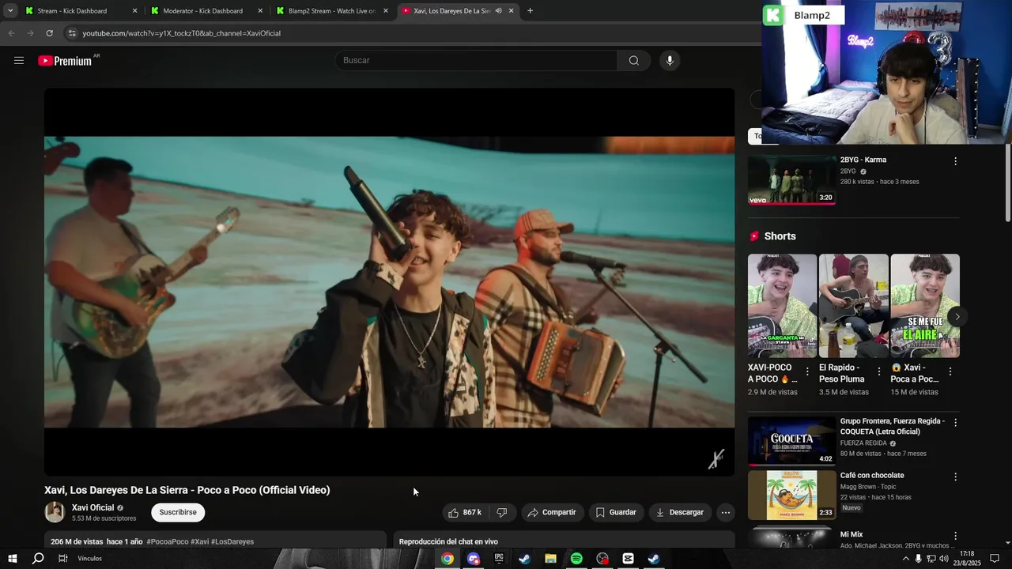This screenshot has height=569, width=1012.
Task: Open El Rapido - Peso Pluma short
Action: pos(853,306)
